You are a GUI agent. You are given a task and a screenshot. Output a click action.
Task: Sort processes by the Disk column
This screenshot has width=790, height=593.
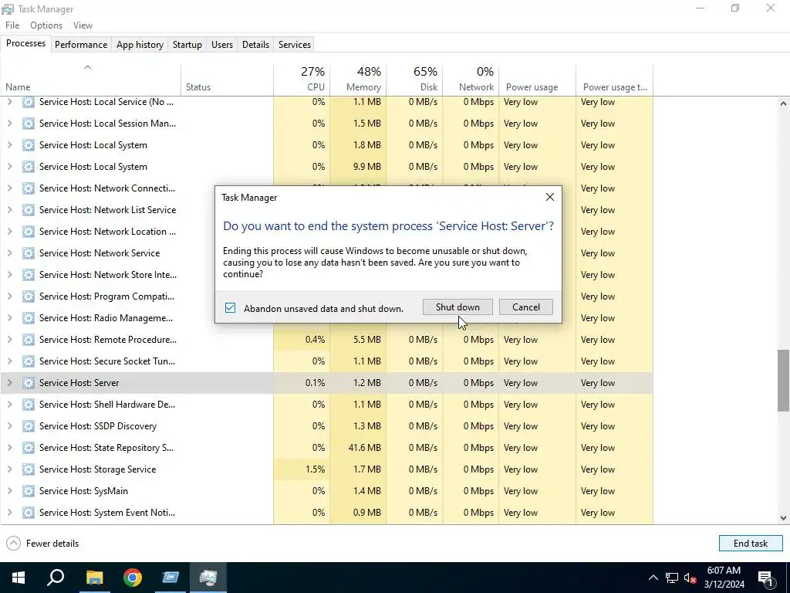414,80
